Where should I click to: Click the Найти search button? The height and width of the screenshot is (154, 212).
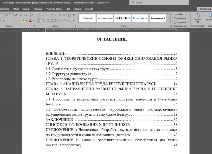[179, 14]
